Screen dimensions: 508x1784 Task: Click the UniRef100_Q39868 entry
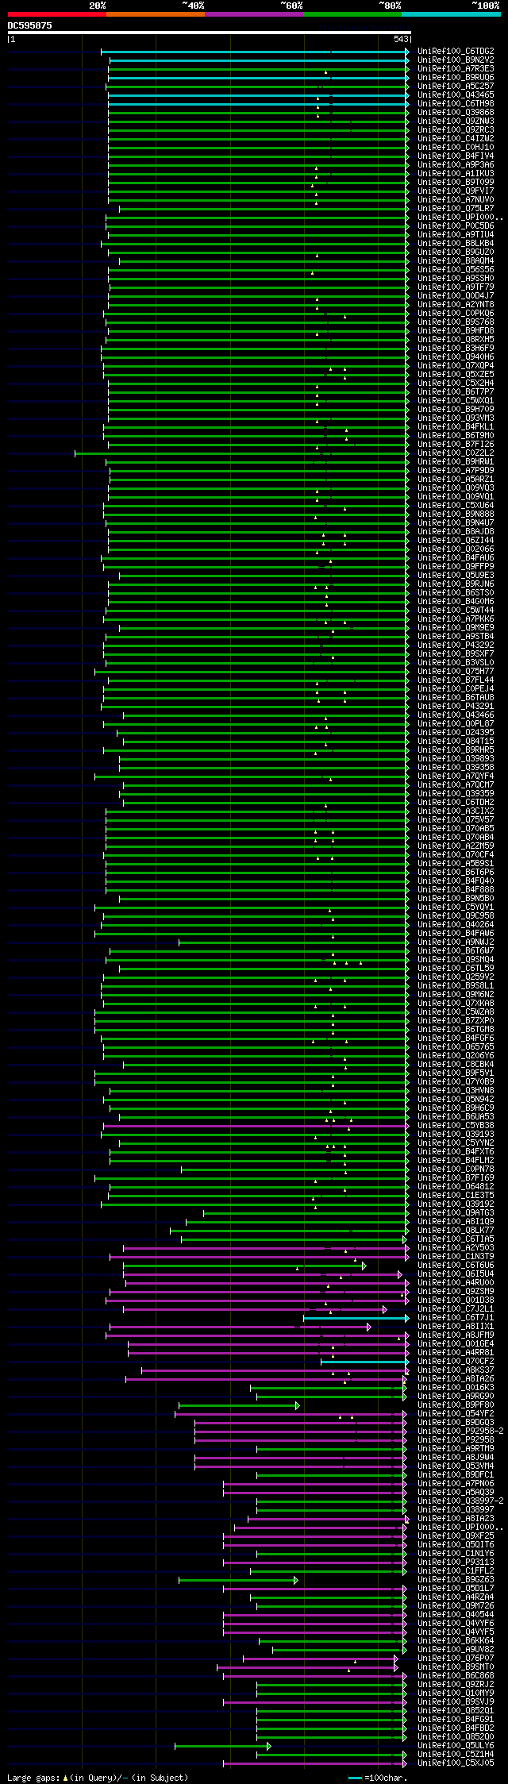(x=456, y=113)
